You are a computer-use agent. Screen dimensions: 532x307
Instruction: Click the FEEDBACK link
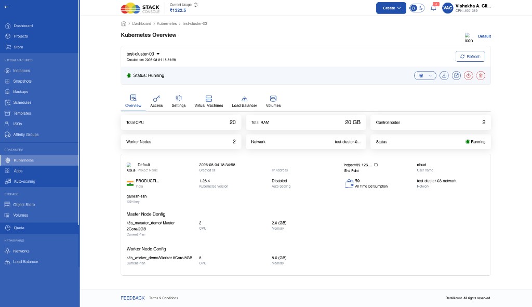tap(132, 298)
